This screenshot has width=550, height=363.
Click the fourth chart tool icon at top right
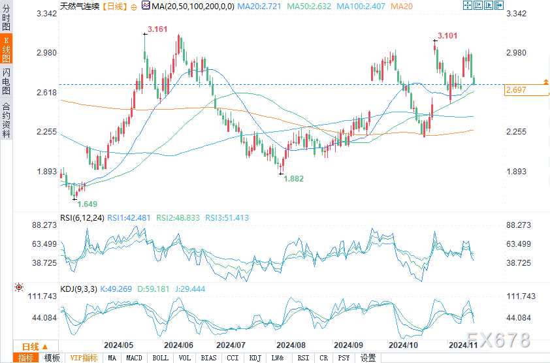(x=500, y=6)
